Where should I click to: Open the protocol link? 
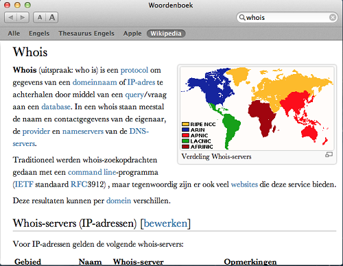coord(134,70)
